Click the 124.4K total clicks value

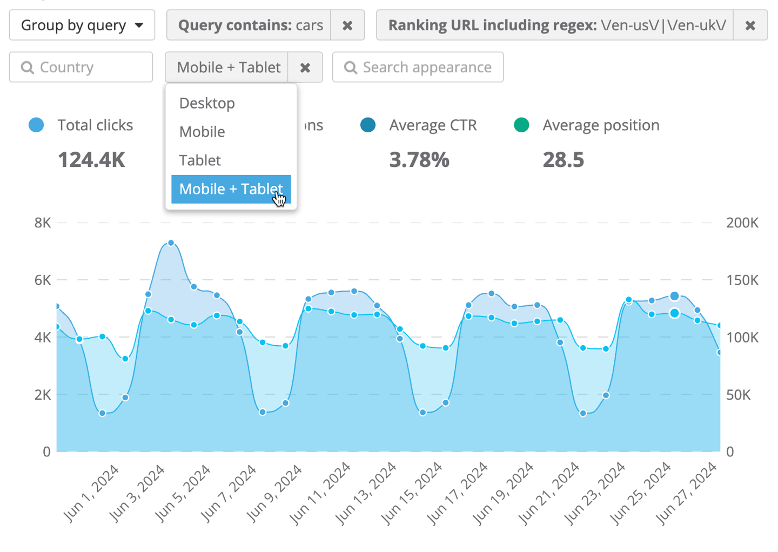pos(91,160)
